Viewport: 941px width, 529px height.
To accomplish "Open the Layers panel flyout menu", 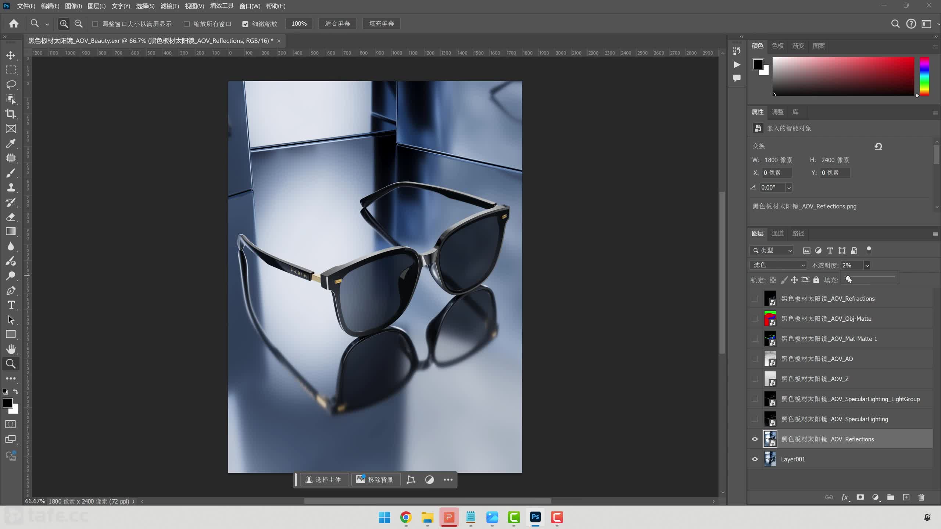I will coord(935,234).
